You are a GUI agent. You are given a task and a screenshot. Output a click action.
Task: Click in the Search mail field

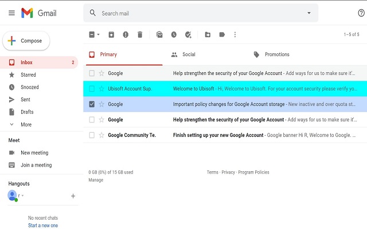[x=201, y=13]
